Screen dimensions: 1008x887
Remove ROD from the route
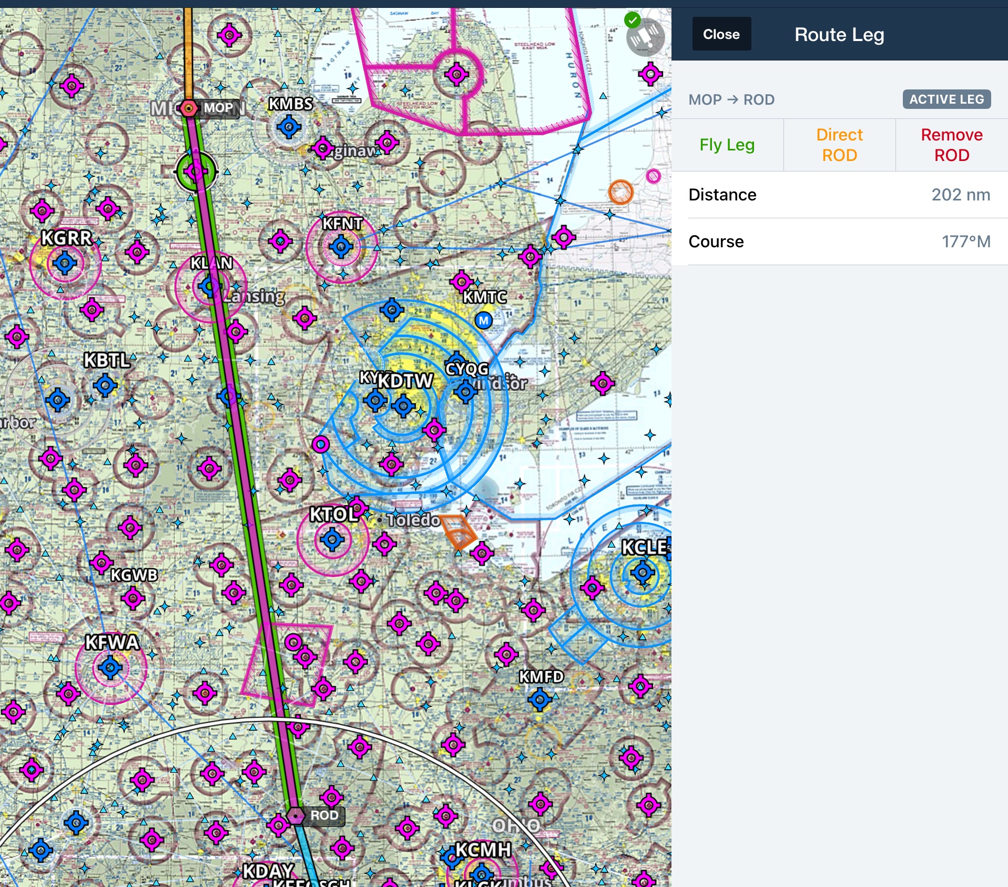(952, 145)
